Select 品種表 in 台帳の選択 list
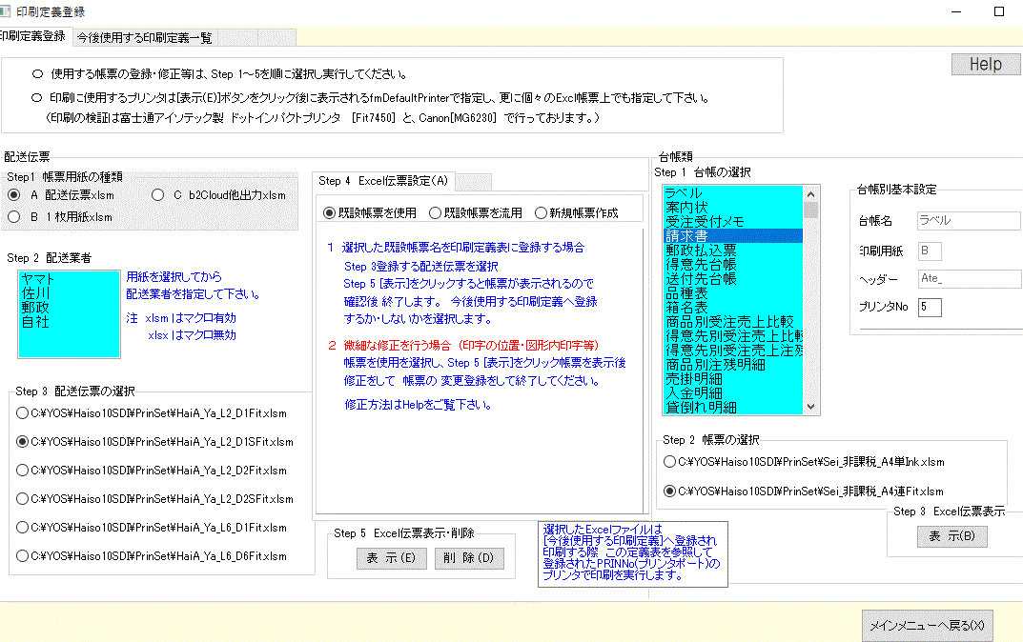Viewport: 1023px width, 642px height. coord(732,293)
